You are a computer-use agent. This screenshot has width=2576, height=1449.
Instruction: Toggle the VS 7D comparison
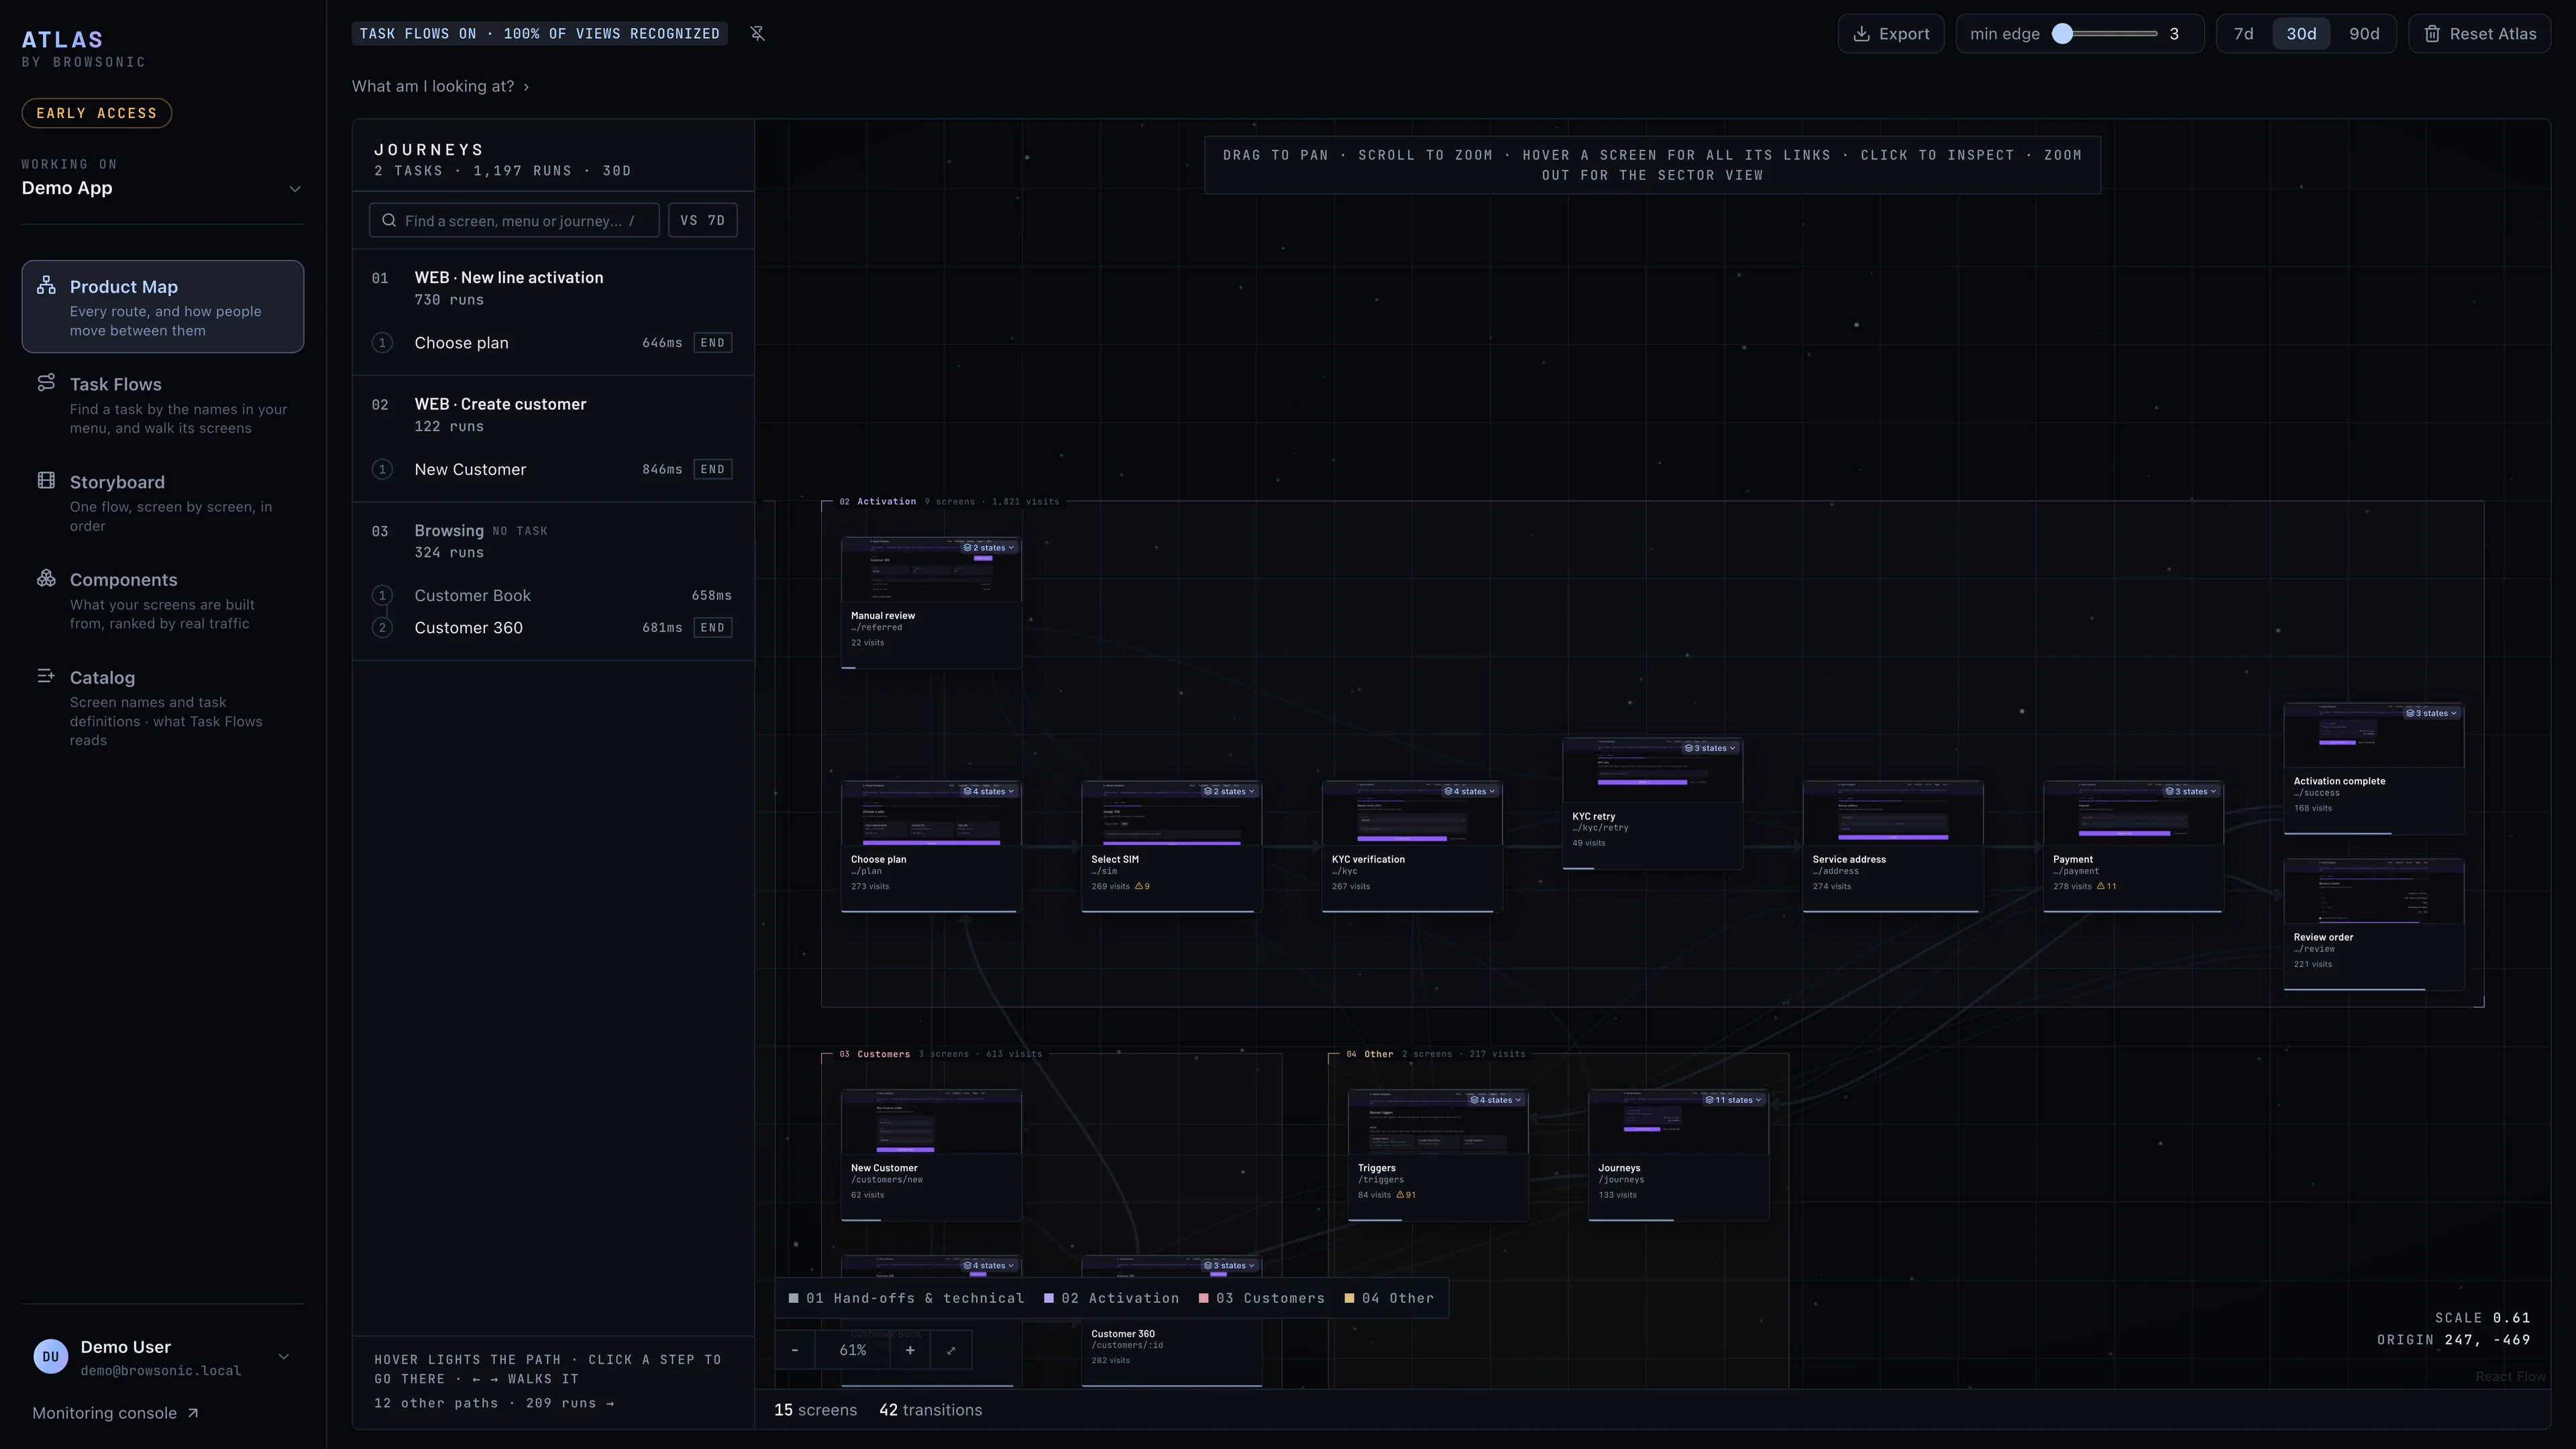point(703,221)
